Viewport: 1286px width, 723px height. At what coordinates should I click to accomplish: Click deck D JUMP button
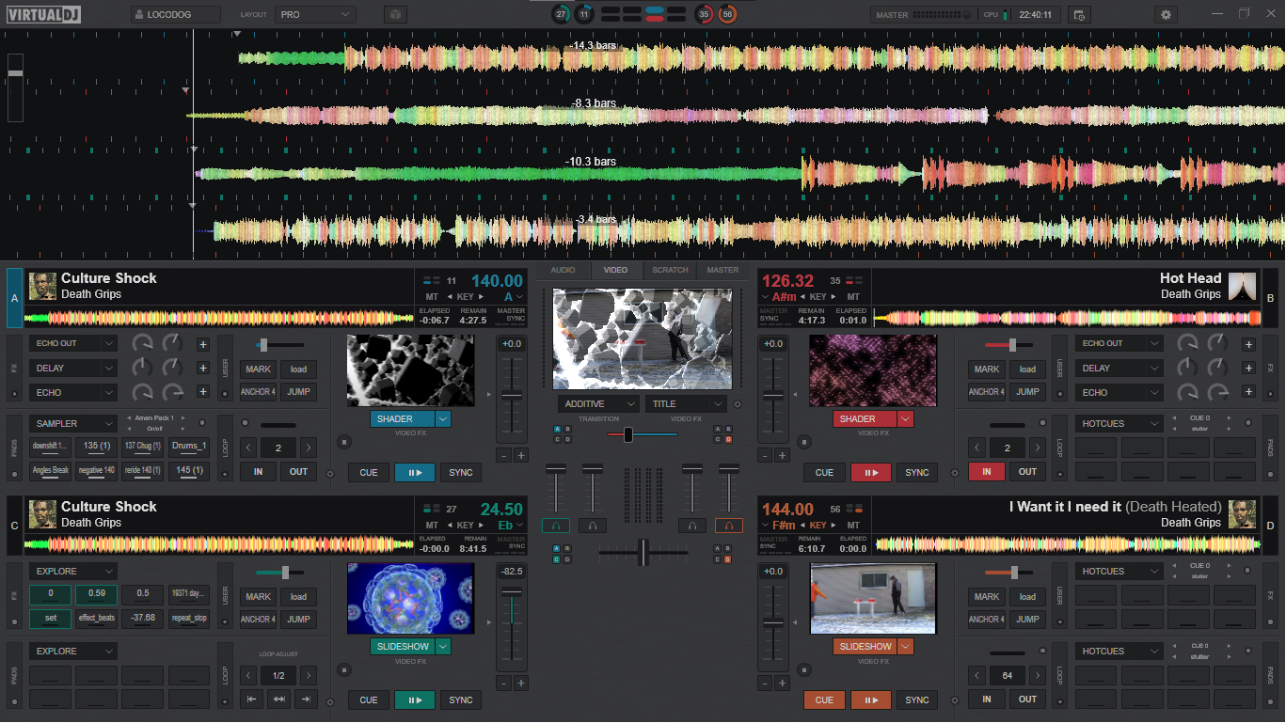tap(1027, 620)
